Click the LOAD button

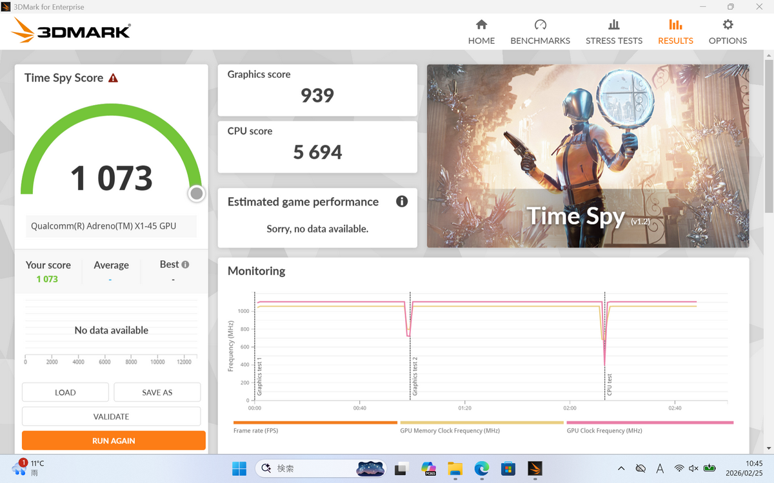coord(65,392)
